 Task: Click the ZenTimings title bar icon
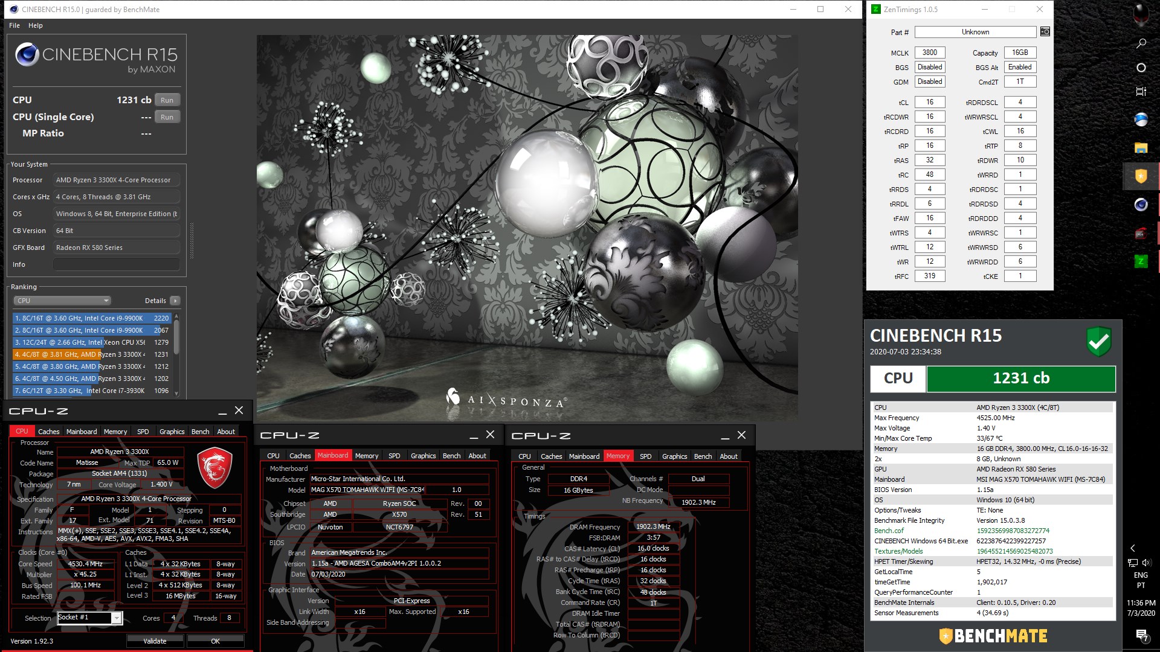click(875, 9)
